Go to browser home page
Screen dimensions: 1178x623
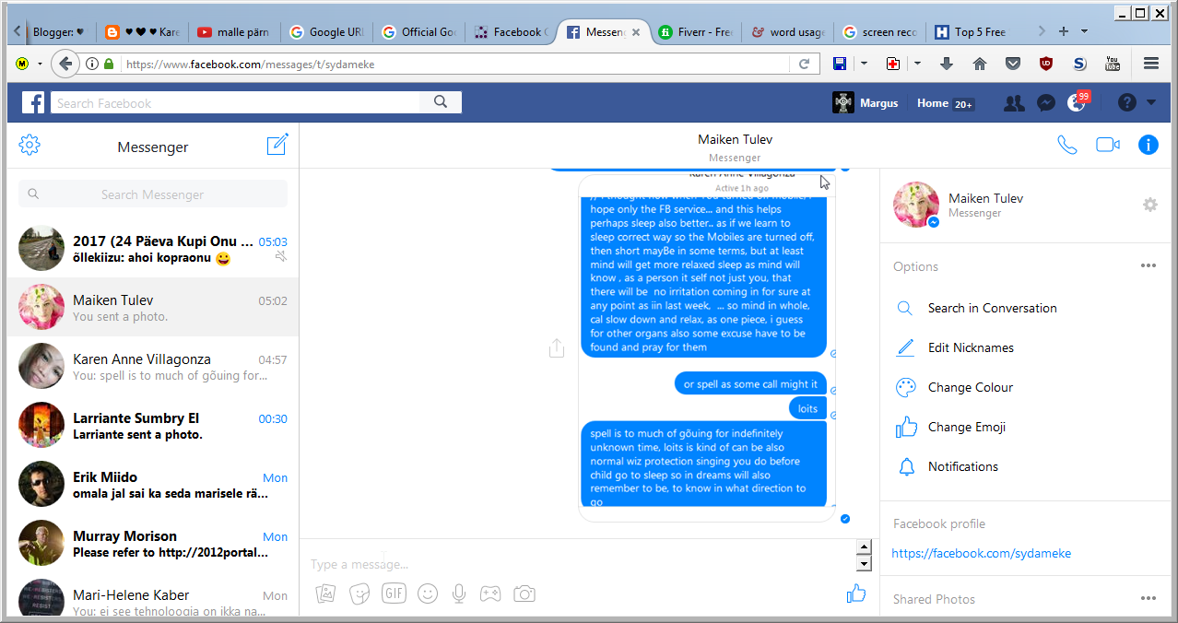[980, 64]
